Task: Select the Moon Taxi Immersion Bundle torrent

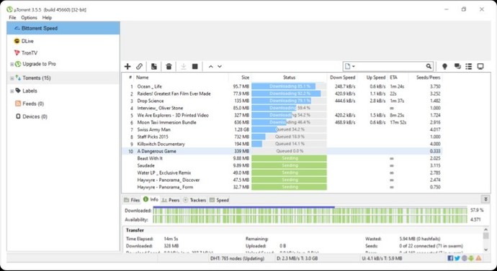Action: point(282,122)
